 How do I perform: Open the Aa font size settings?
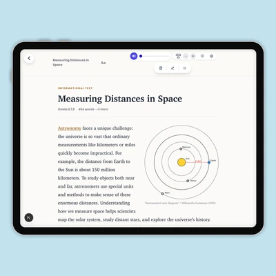pyautogui.click(x=103, y=63)
